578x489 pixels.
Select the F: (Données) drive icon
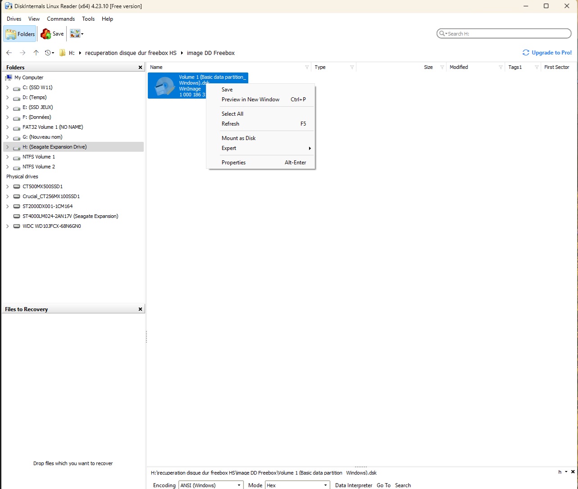(17, 118)
